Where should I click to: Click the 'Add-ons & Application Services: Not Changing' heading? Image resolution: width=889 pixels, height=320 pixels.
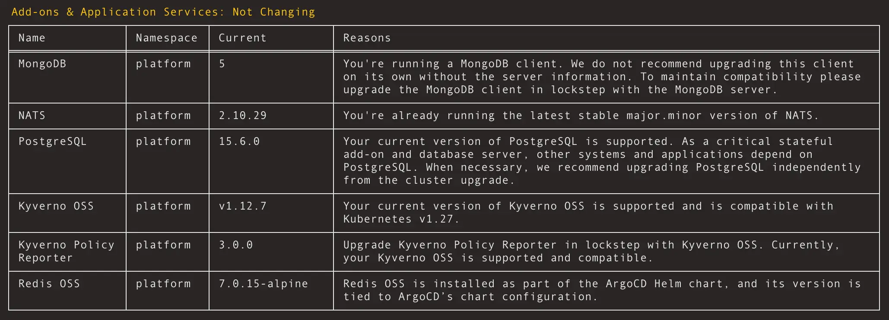pos(163,12)
